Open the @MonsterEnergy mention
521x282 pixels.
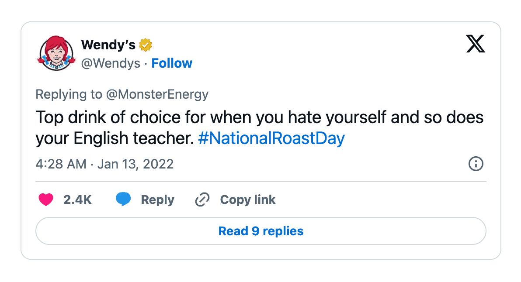(x=157, y=94)
